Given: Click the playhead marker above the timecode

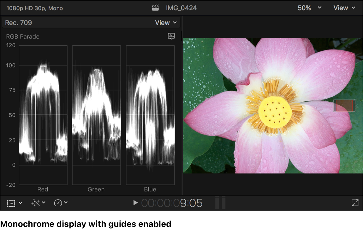Looking at the screenshot, I should [x=220, y=203].
